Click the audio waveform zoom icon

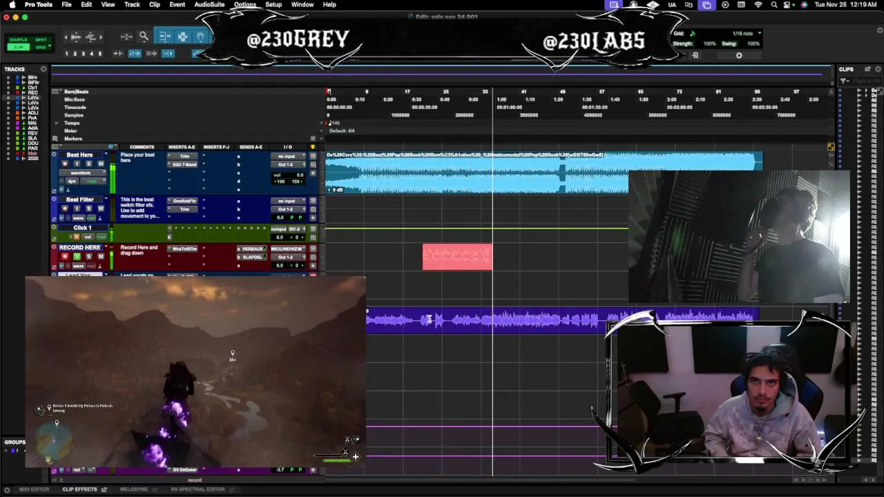click(x=76, y=37)
